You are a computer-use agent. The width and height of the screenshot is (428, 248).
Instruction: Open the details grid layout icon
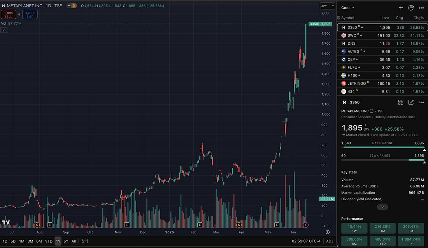(x=401, y=102)
